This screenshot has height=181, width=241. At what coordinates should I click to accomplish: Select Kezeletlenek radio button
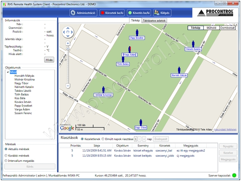coord(82,139)
